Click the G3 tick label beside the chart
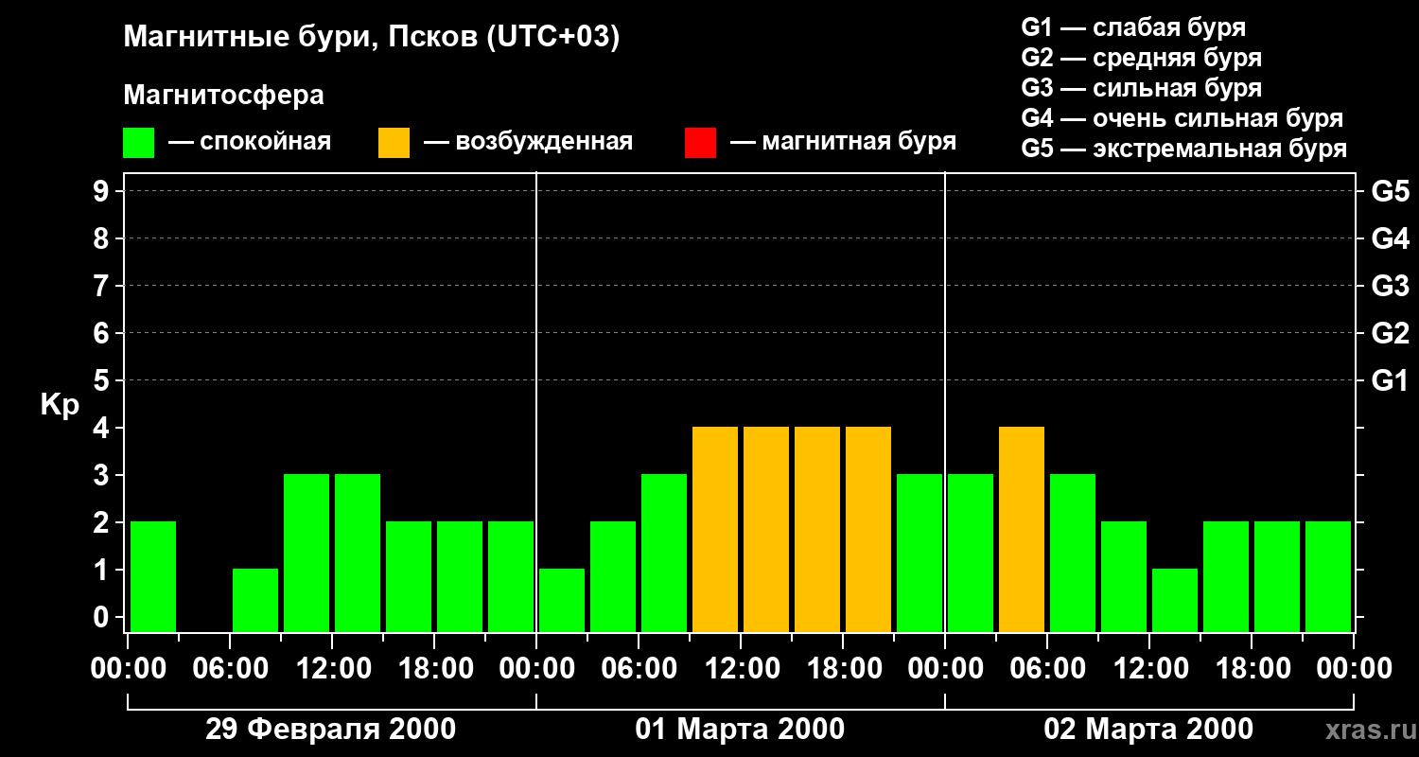1419x757 pixels. (x=1391, y=286)
